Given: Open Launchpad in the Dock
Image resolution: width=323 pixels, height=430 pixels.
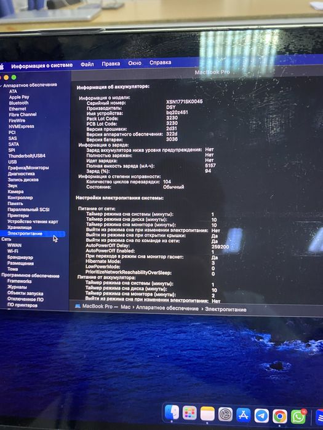Looking at the screenshot, I should pyautogui.click(x=189, y=413).
